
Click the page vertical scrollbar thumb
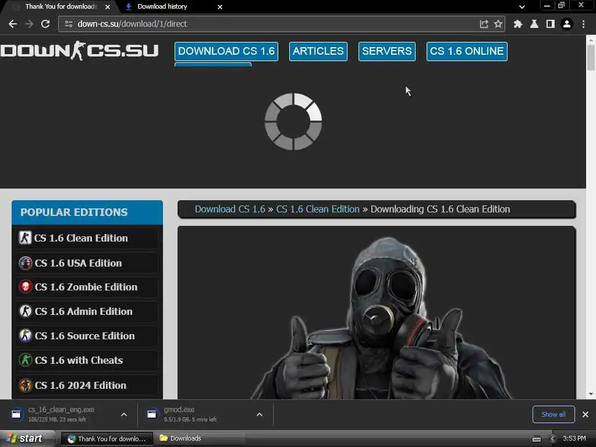point(591,57)
